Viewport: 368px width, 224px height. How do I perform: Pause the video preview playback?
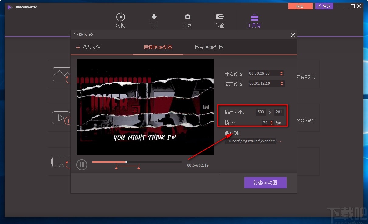click(82, 165)
